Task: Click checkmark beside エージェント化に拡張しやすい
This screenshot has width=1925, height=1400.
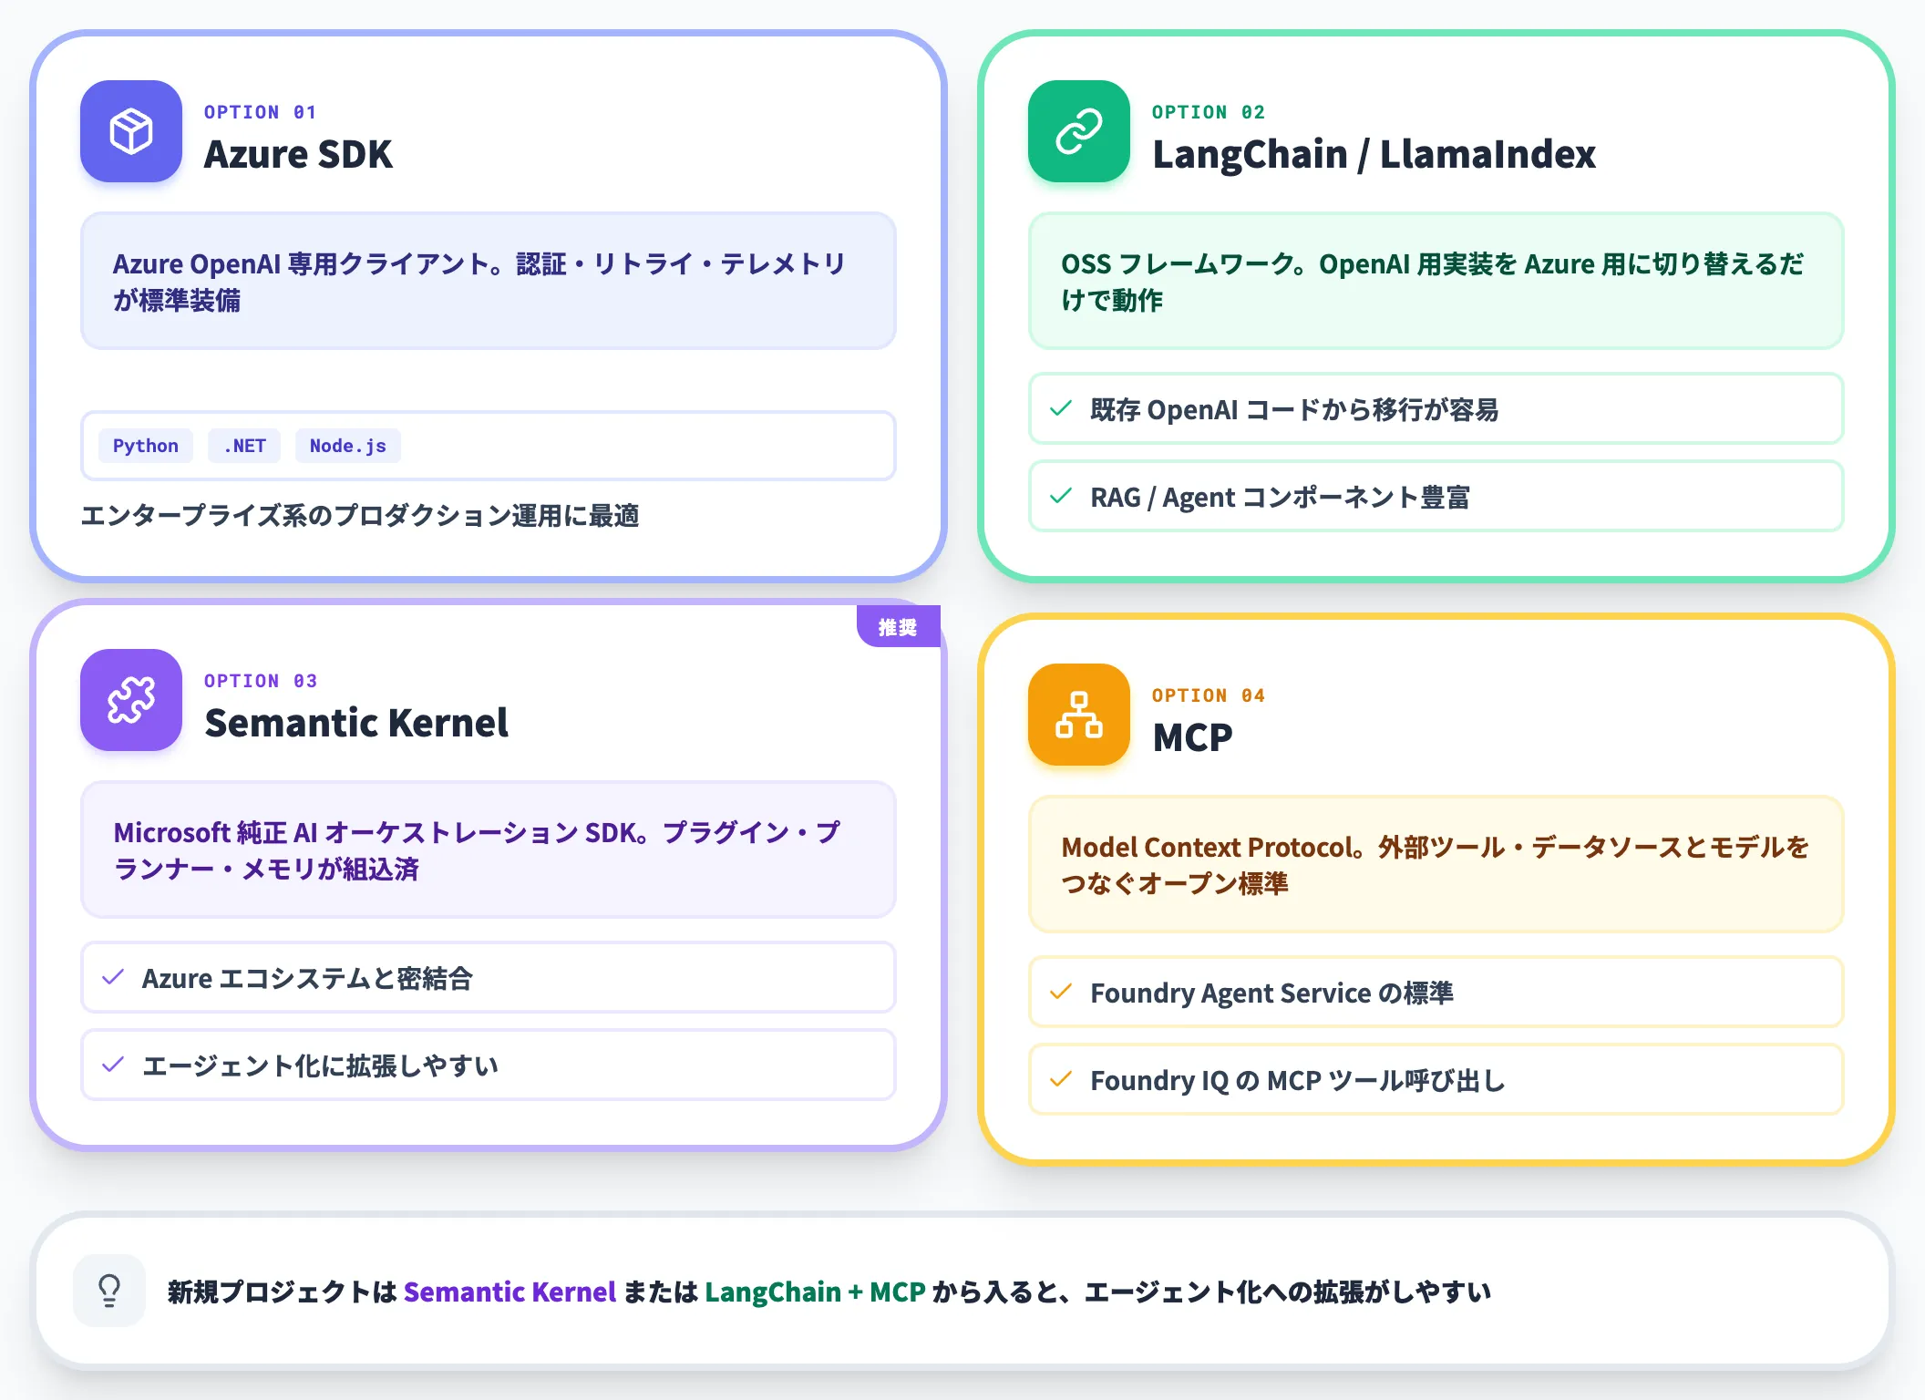Action: (x=113, y=1065)
